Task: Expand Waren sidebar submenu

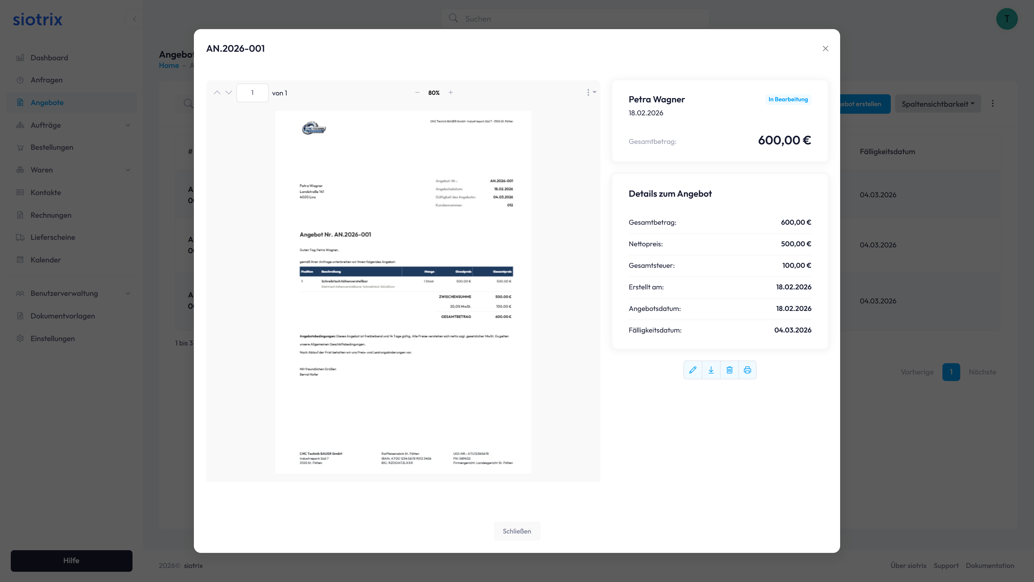Action: click(x=128, y=170)
